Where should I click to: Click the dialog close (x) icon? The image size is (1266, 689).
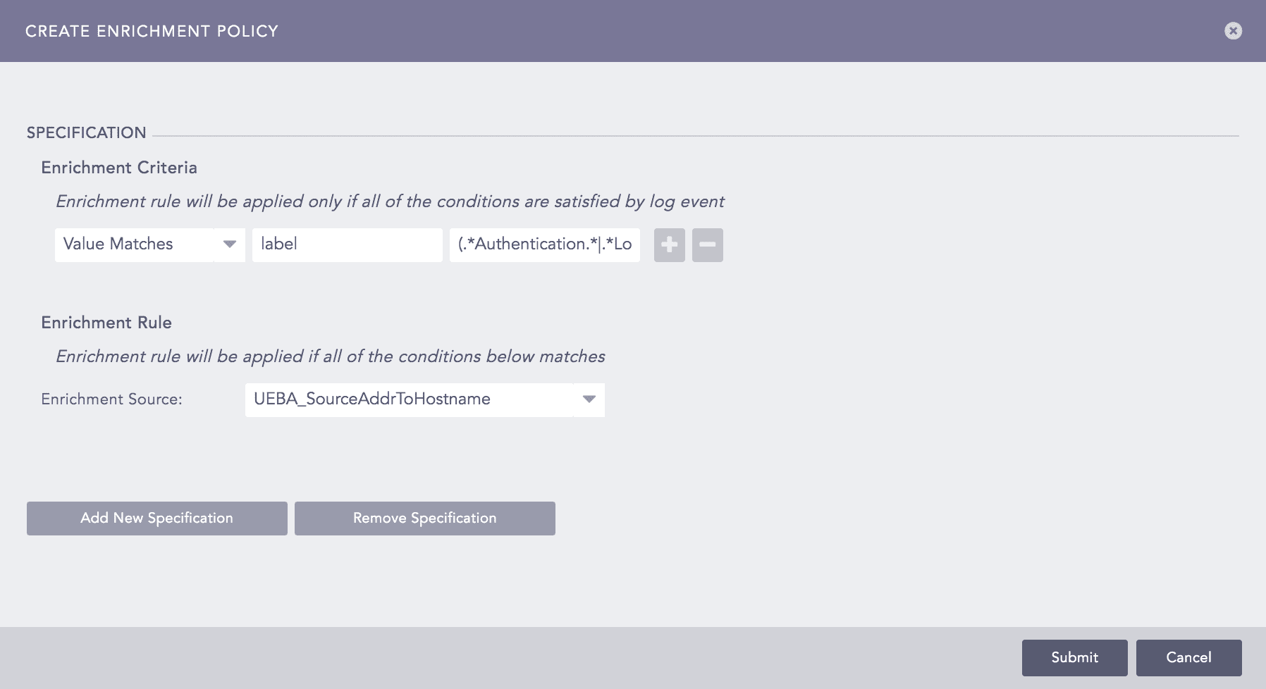1232,30
